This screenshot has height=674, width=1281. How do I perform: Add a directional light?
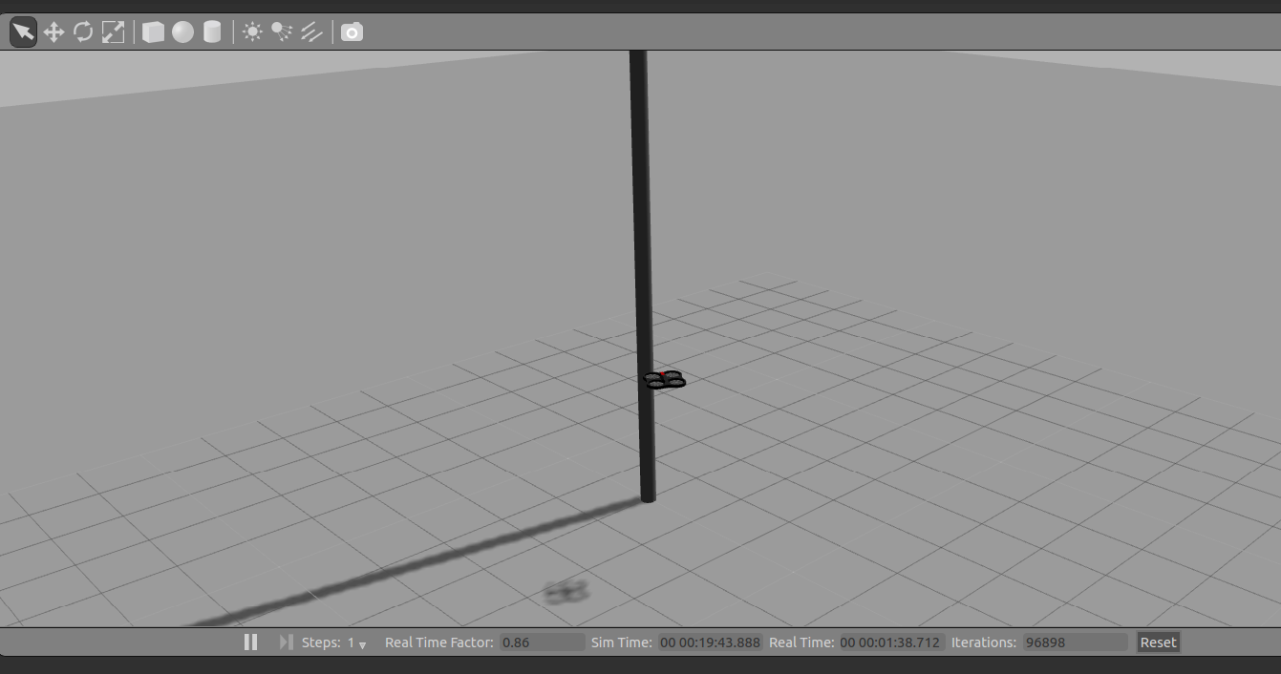tap(311, 32)
